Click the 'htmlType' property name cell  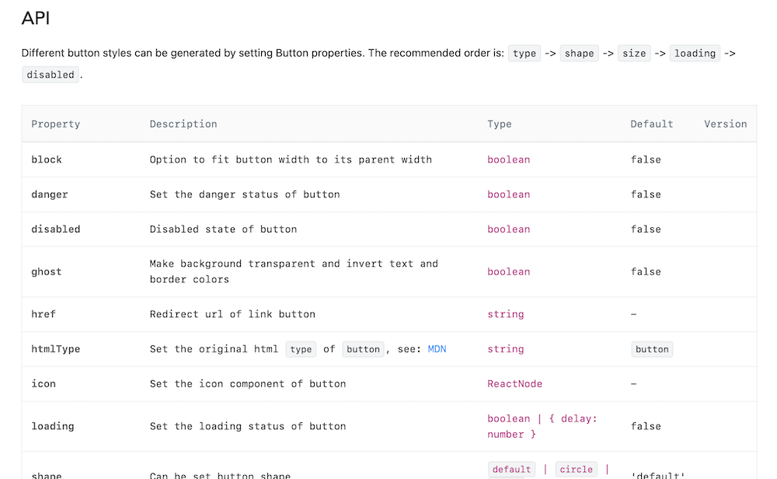[55, 349]
